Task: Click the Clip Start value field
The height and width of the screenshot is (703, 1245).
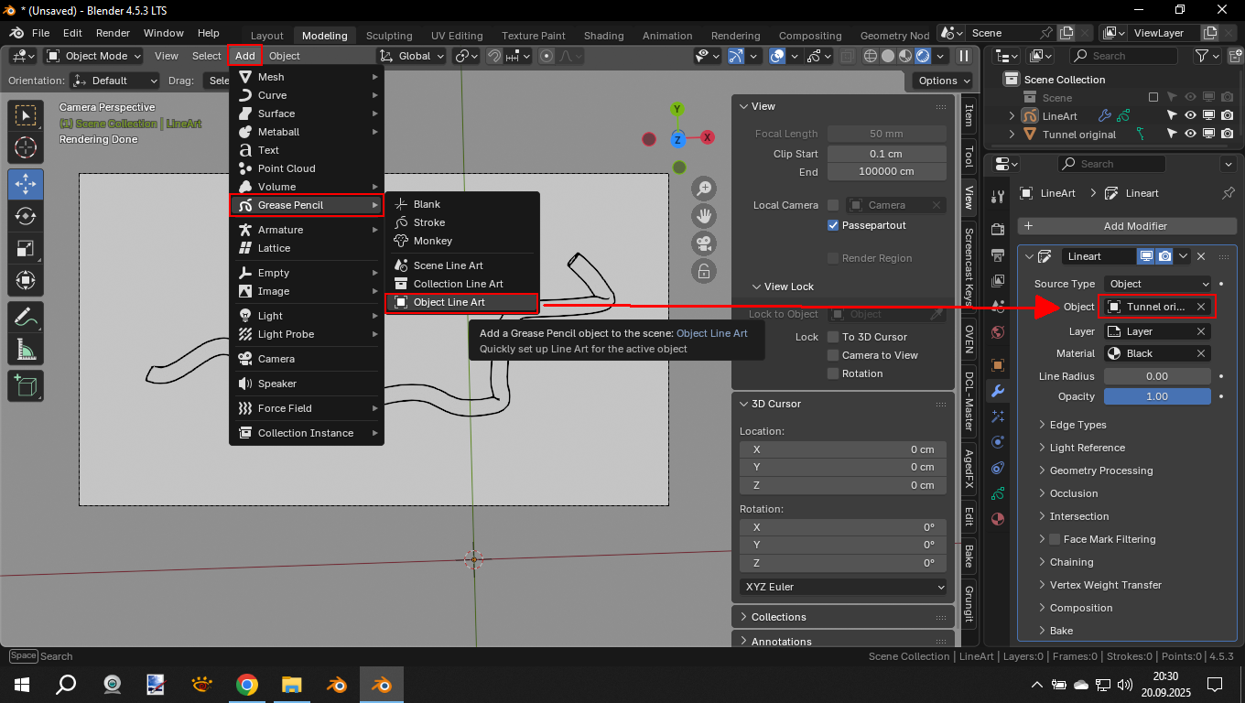Action: (886, 154)
